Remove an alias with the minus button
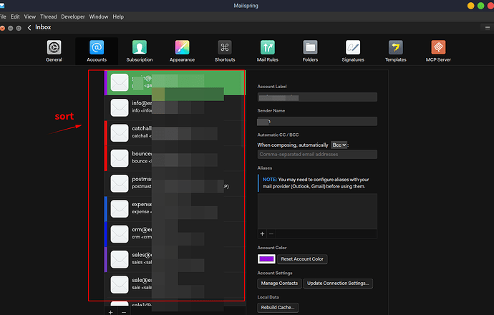This screenshot has width=494, height=315. coord(271,233)
